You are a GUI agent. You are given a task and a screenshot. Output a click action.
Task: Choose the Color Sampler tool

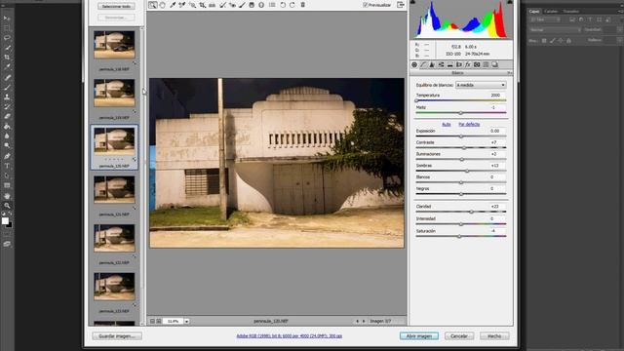[x=182, y=5]
